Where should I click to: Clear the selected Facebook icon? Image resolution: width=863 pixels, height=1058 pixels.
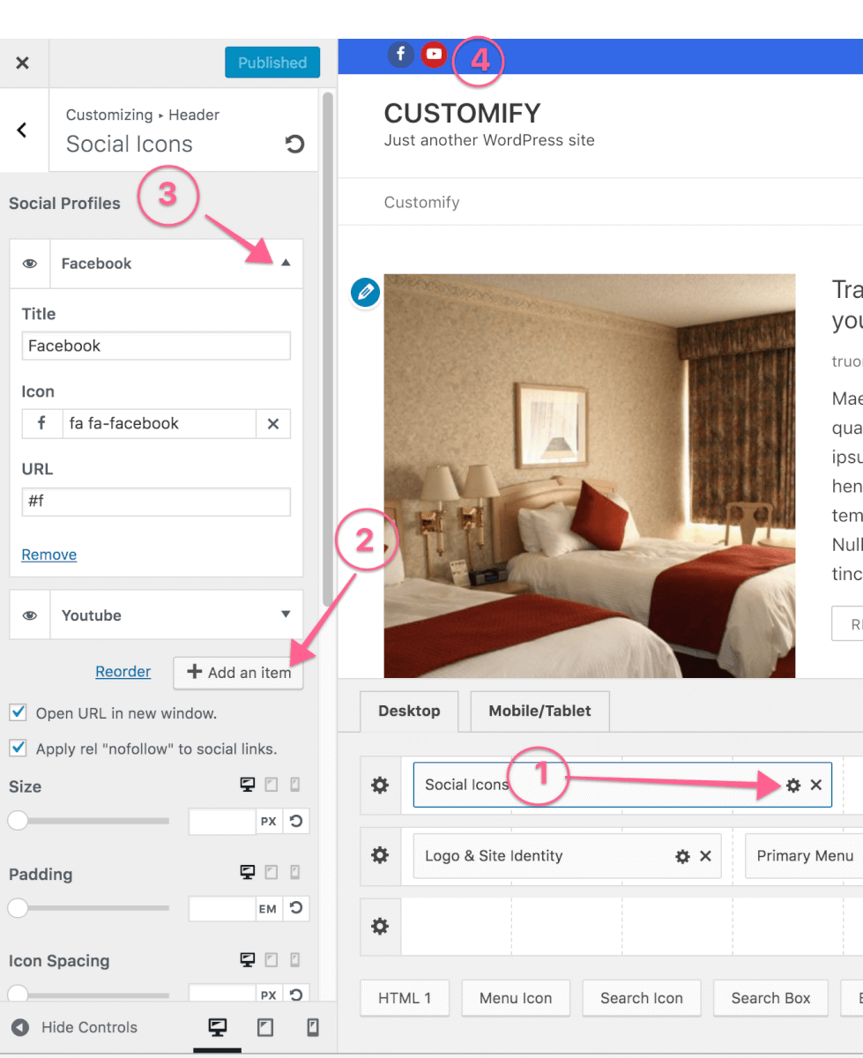pos(273,424)
